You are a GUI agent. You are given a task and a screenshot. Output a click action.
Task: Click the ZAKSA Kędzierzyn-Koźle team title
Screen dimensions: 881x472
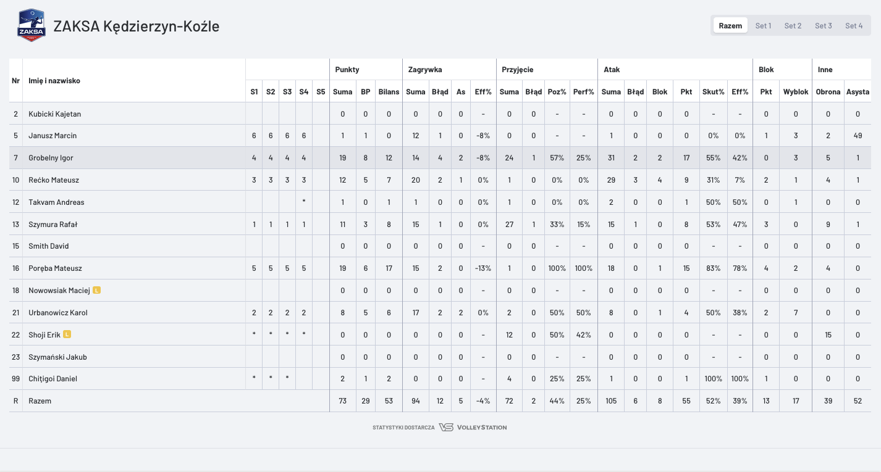(137, 26)
